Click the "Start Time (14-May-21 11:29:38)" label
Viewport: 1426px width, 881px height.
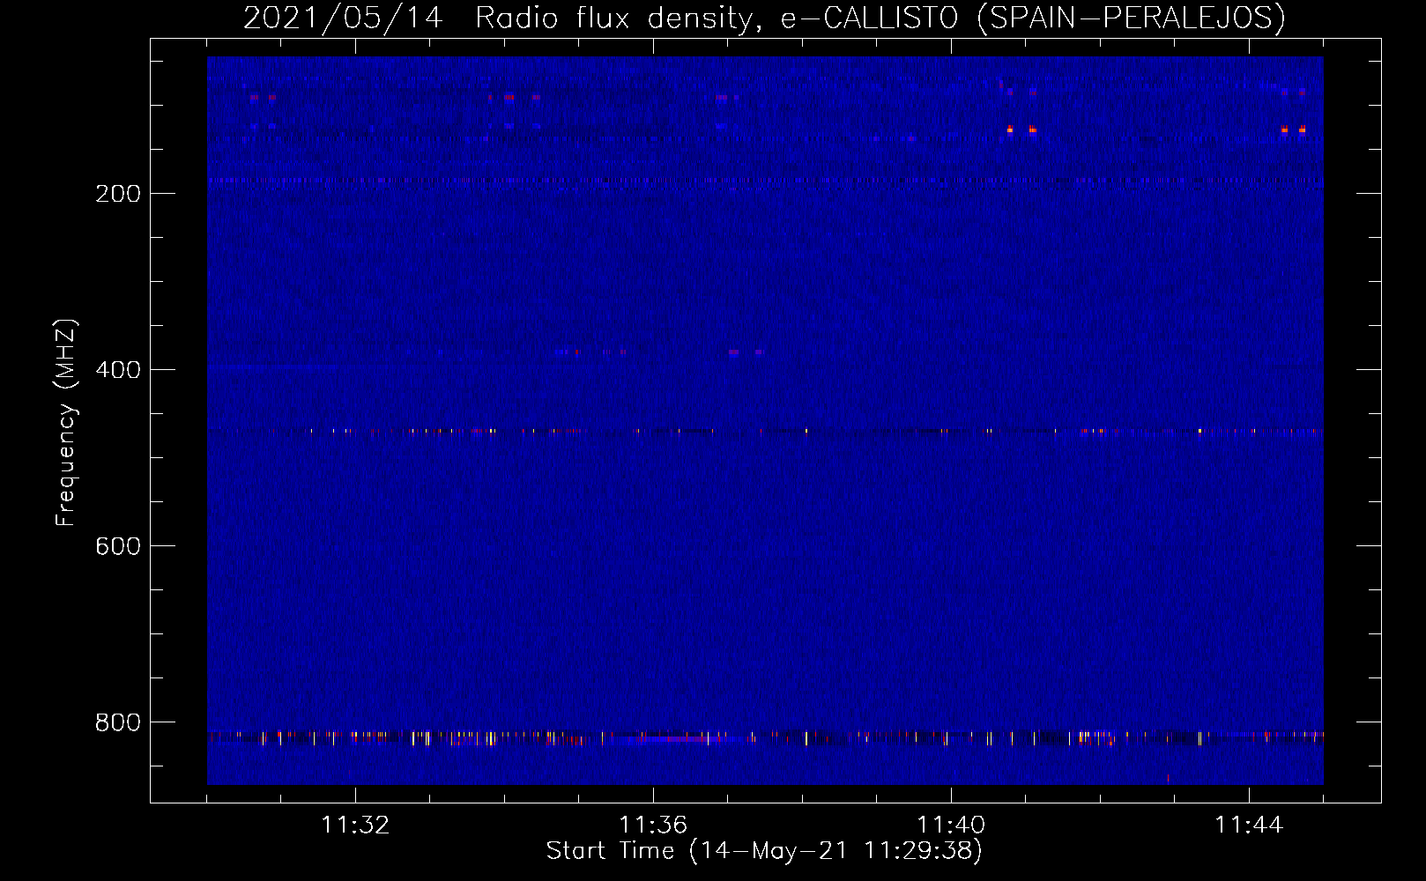(764, 851)
